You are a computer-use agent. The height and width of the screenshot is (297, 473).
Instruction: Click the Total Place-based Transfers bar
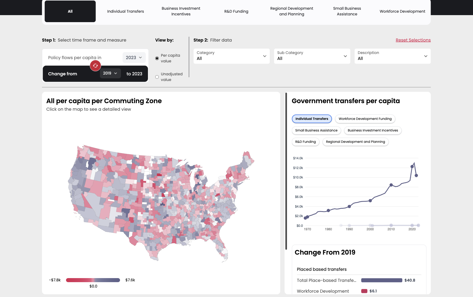pos(381,280)
